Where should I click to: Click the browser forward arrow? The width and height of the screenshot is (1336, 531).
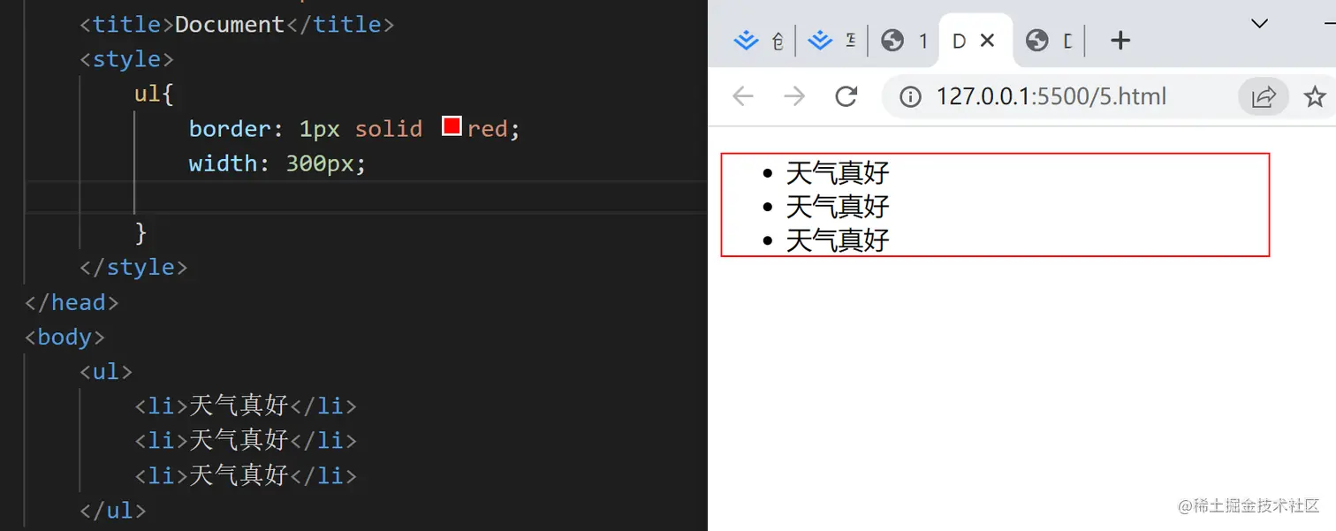pos(794,96)
